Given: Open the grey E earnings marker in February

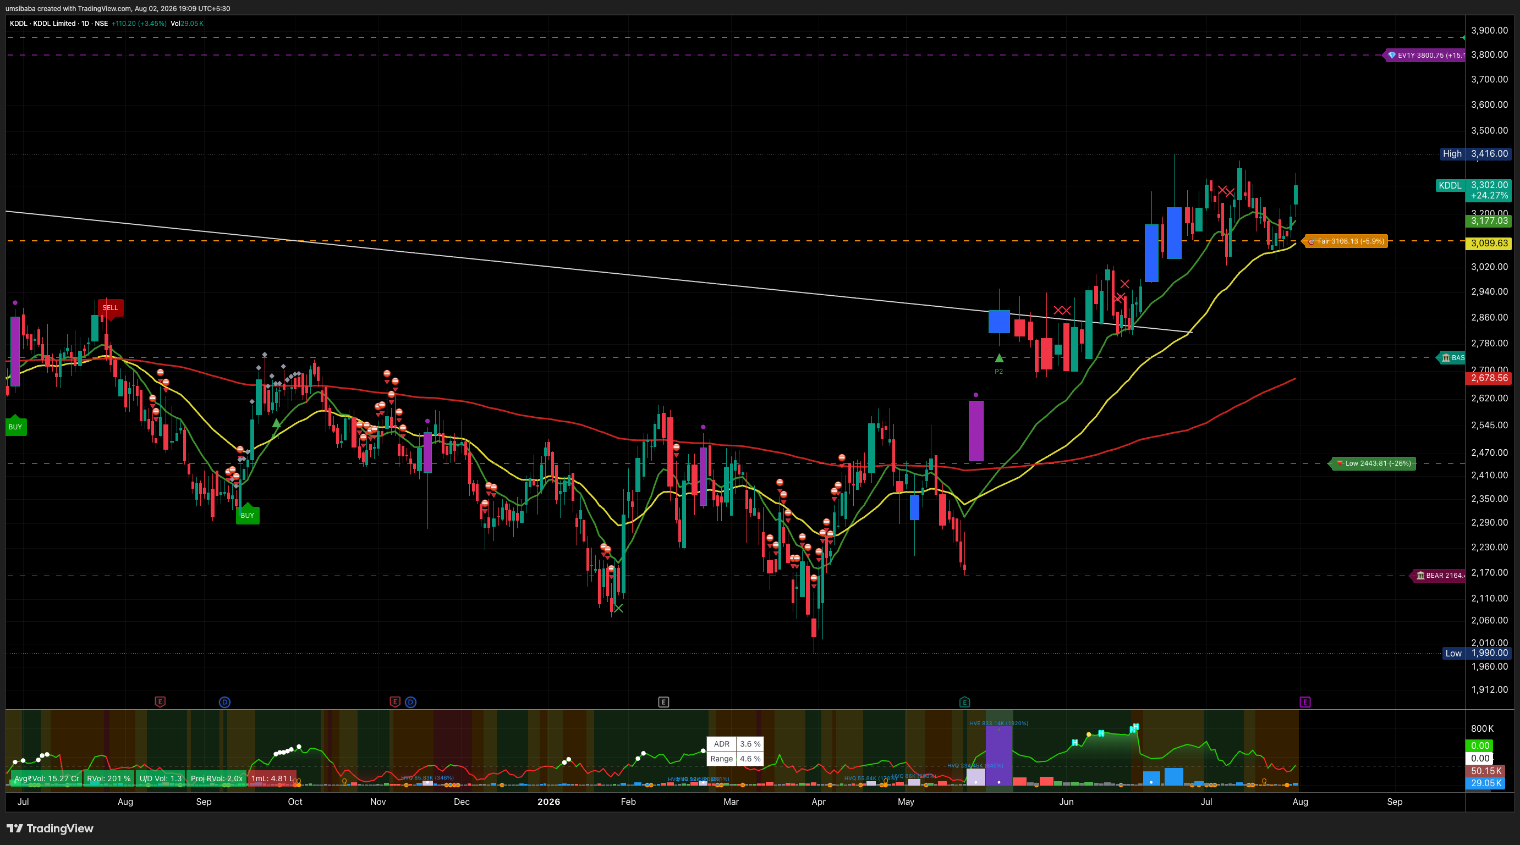Looking at the screenshot, I should [663, 702].
